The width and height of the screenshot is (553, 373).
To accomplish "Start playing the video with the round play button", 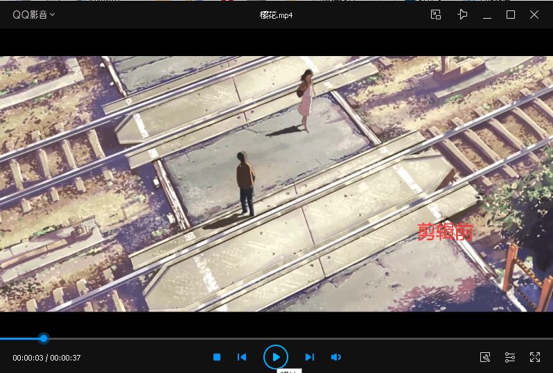I will click(x=276, y=357).
